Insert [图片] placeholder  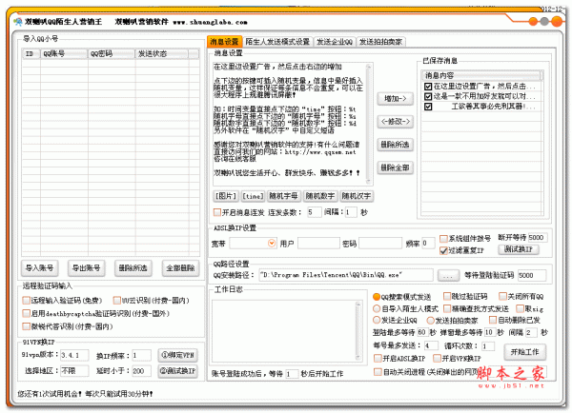226,196
